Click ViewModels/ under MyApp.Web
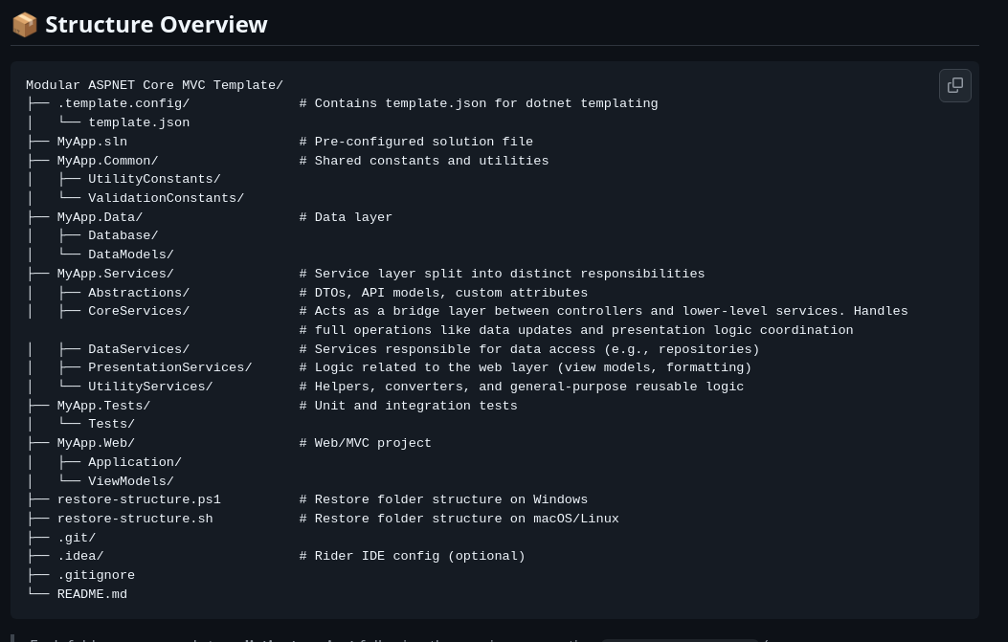 [x=130, y=481]
